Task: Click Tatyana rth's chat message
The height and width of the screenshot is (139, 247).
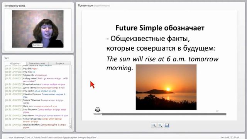Action: pos(26,75)
